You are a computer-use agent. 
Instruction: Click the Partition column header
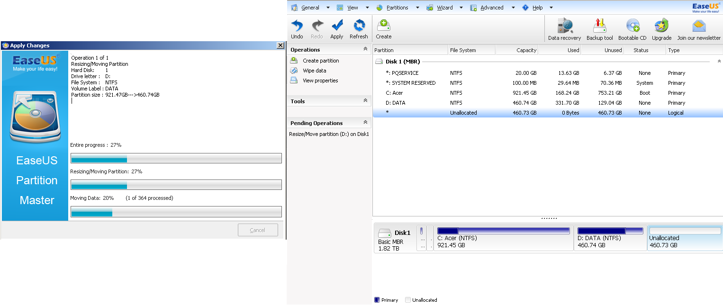410,50
